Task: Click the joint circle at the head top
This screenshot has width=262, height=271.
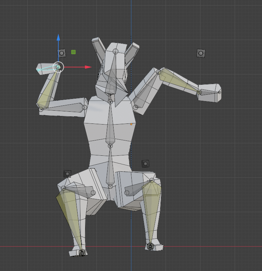Action: tap(115, 51)
